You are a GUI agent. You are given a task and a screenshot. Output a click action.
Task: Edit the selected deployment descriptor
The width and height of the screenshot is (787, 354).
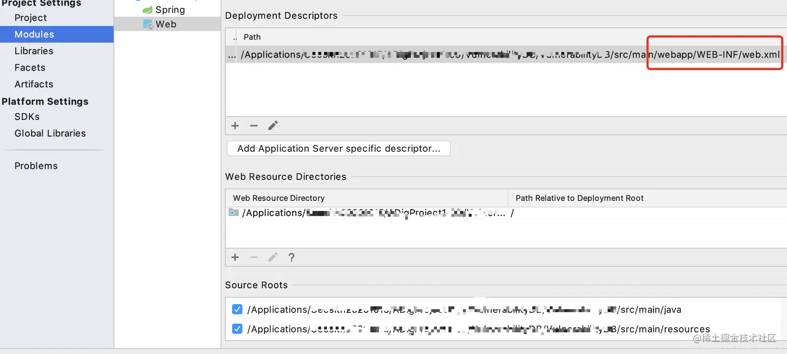[273, 125]
